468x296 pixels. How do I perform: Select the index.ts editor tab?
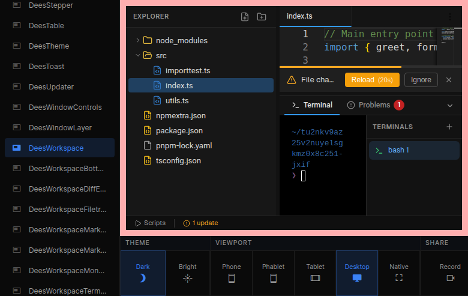[299, 16]
